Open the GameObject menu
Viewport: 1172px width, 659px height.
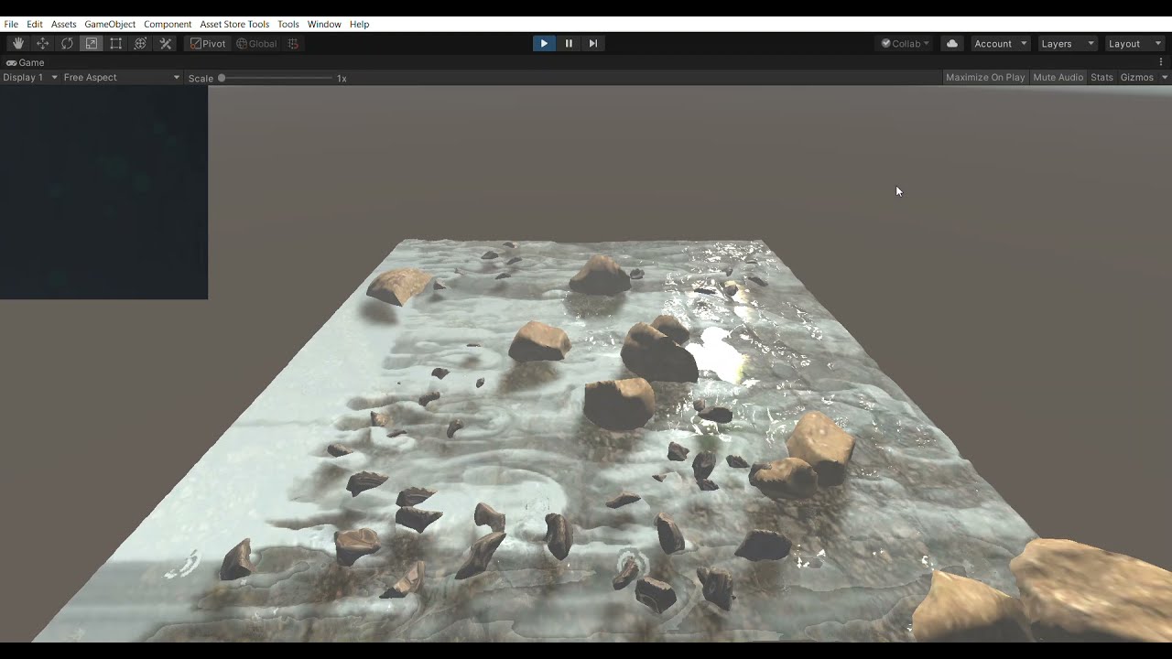click(x=110, y=24)
